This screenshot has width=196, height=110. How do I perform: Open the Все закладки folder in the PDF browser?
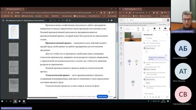112,16
